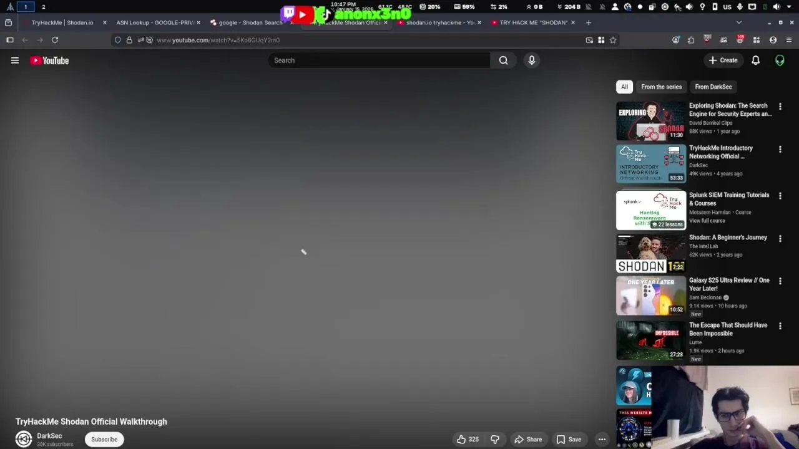Start voice search with the microphone icon

[532, 60]
